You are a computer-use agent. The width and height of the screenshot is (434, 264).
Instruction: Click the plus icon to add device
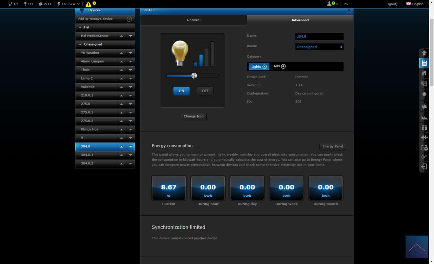(x=129, y=19)
